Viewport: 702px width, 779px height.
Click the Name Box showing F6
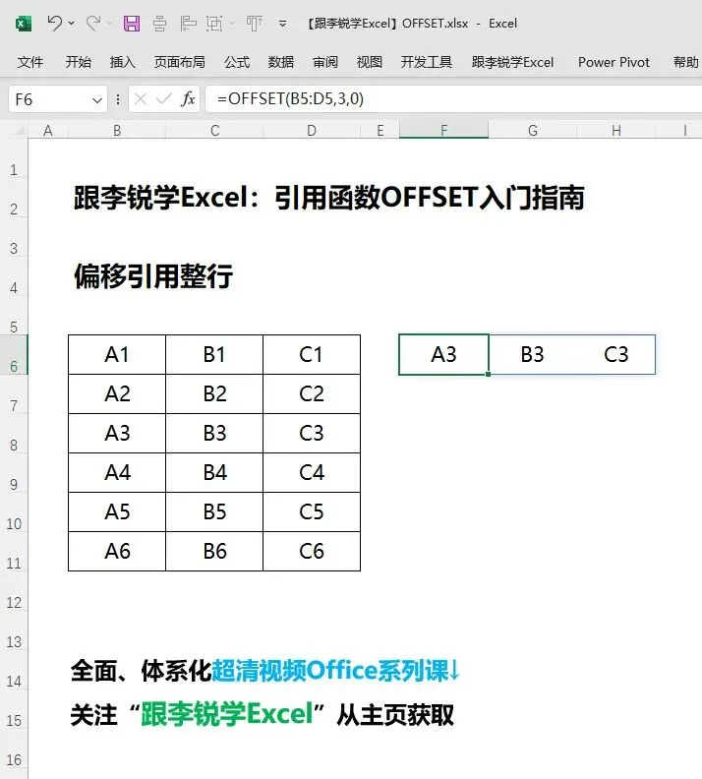[x=49, y=99]
